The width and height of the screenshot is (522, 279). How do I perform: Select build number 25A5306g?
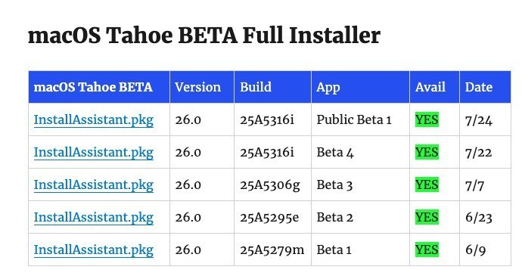tap(270, 185)
